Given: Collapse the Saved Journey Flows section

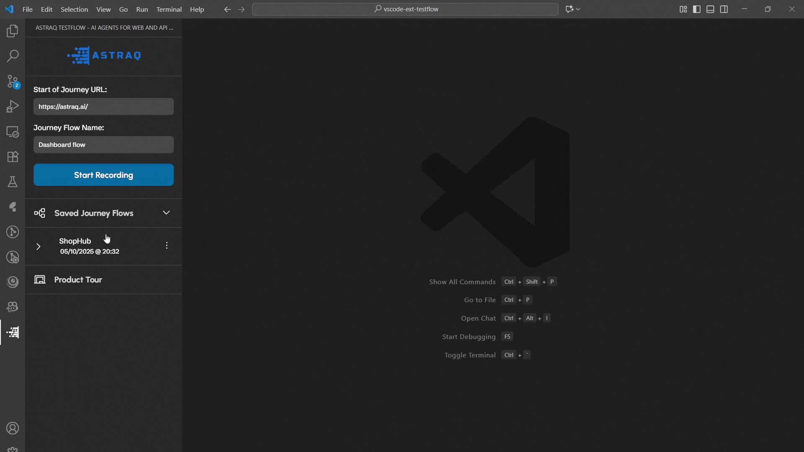Looking at the screenshot, I should 166,213.
